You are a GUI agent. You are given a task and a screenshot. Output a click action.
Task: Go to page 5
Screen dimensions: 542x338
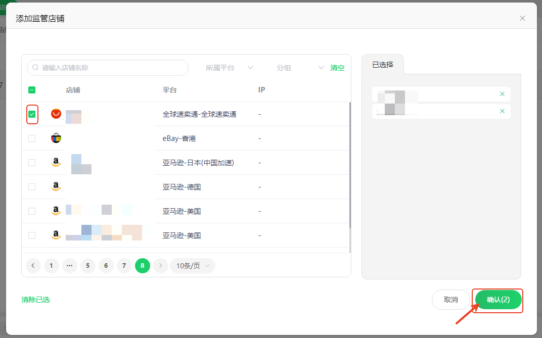click(88, 265)
